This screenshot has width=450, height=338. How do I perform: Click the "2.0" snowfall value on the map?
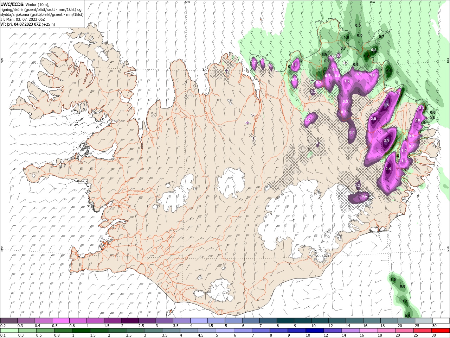[418, 120]
